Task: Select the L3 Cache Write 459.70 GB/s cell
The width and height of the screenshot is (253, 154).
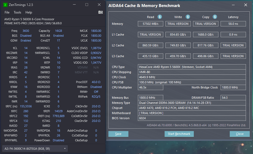Action: 178,56
